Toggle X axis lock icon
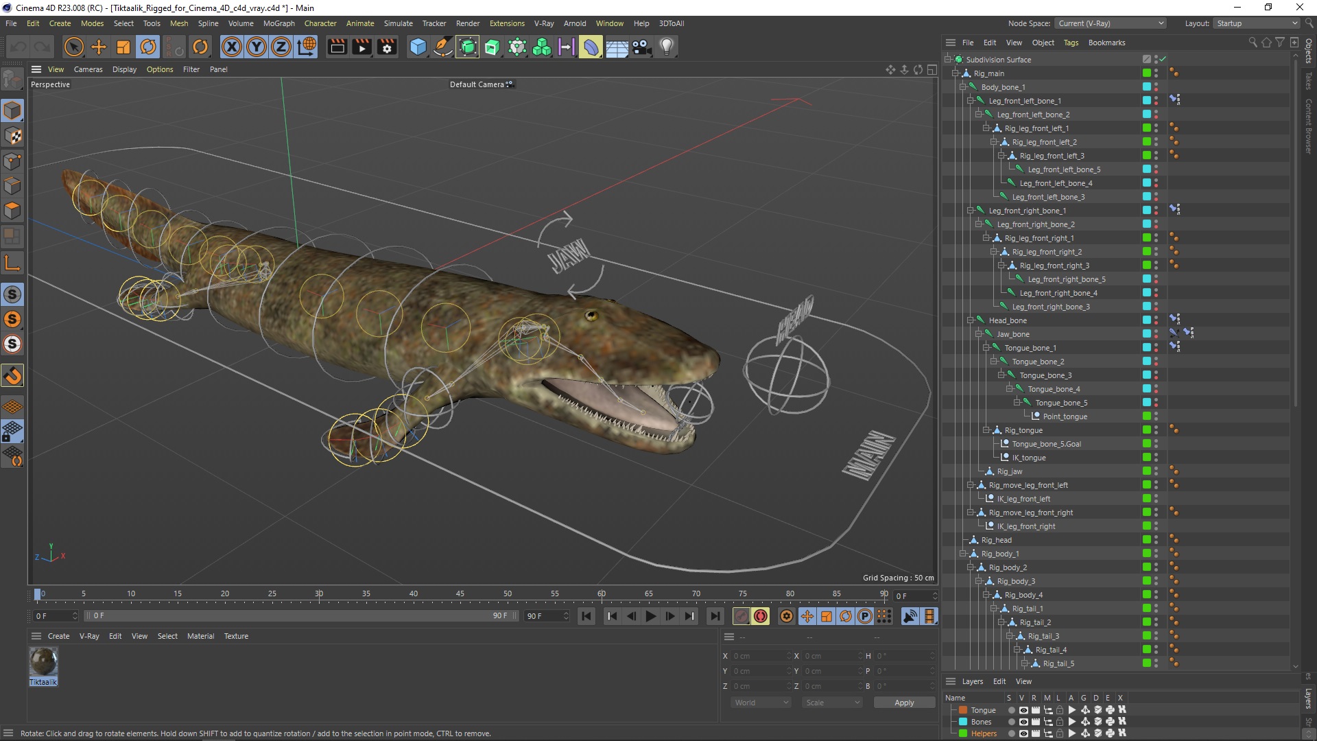The image size is (1317, 741). (232, 47)
